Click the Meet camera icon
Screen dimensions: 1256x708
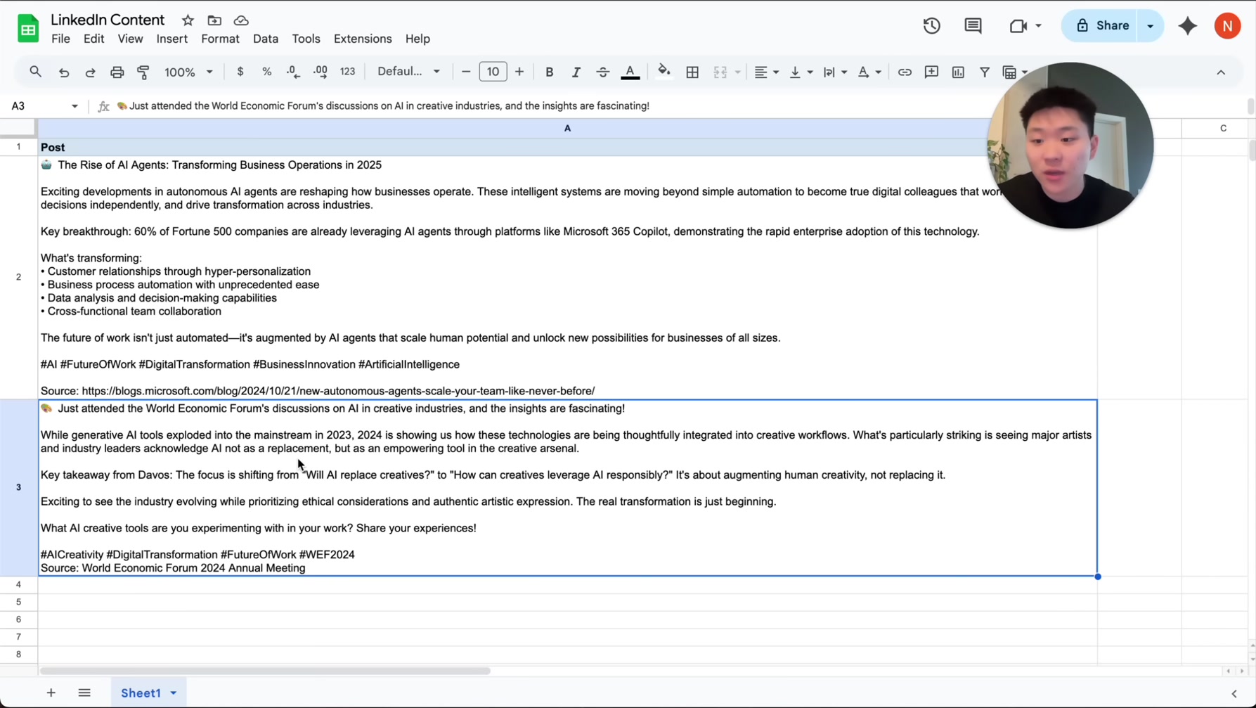tap(1018, 26)
